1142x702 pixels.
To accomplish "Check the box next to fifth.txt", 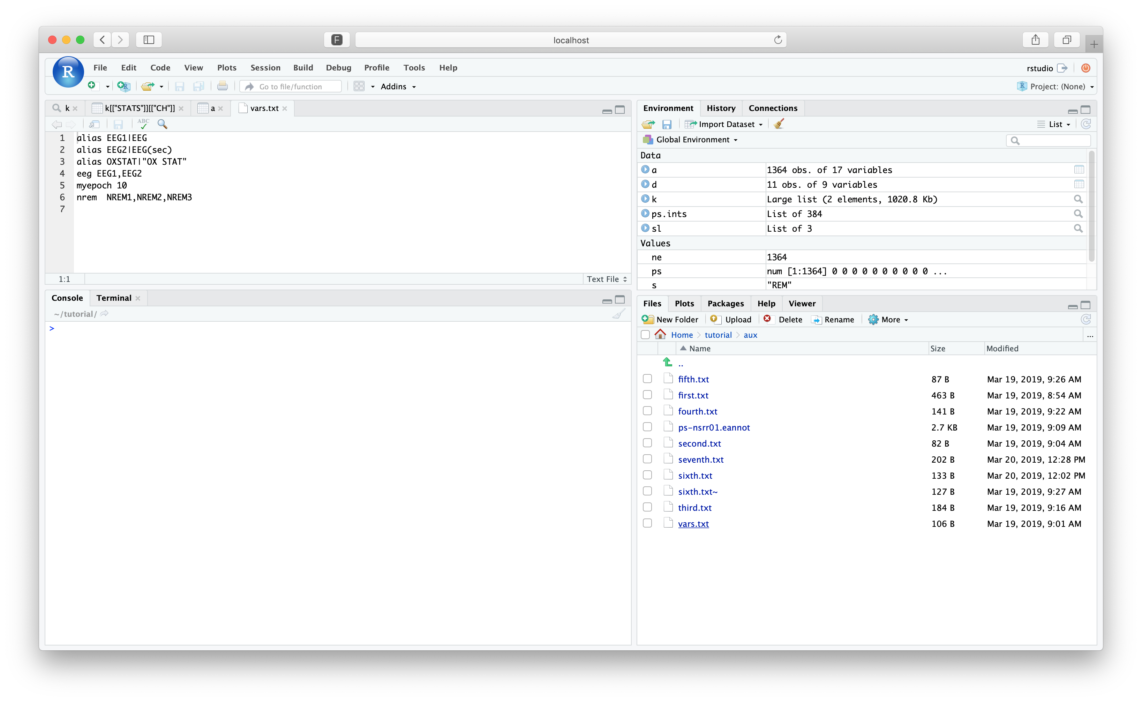I will click(x=647, y=379).
